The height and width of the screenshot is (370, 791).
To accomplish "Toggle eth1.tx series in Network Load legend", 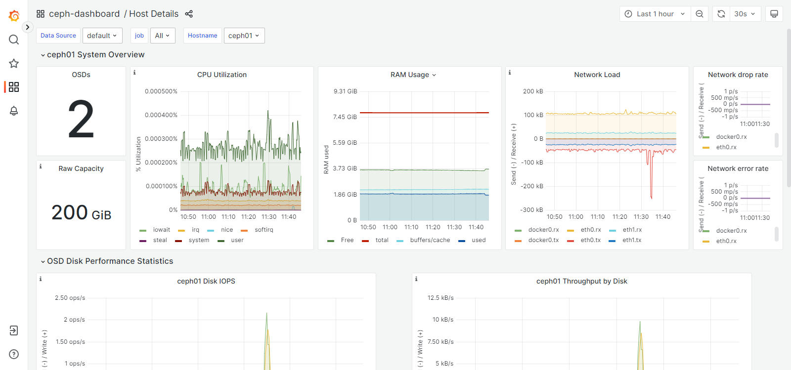I will click(x=632, y=240).
